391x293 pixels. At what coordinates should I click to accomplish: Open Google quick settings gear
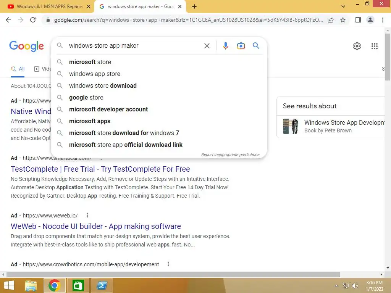point(357,46)
